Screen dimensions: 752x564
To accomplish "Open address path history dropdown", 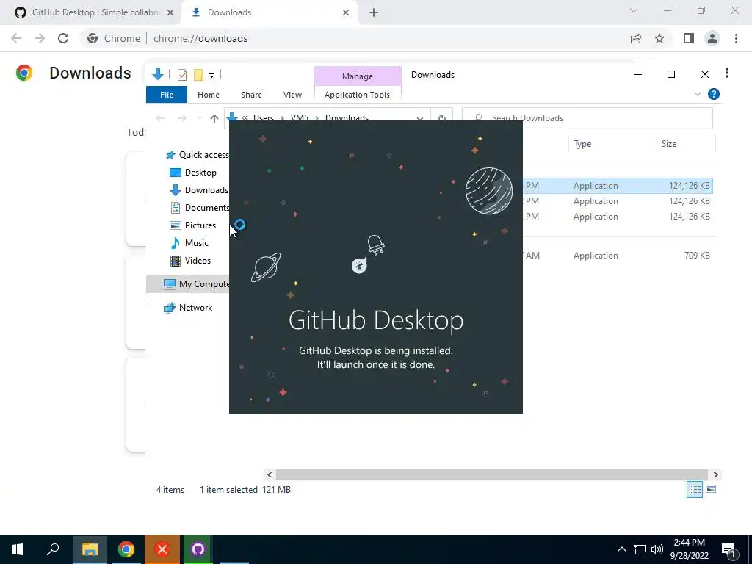I will coord(419,118).
